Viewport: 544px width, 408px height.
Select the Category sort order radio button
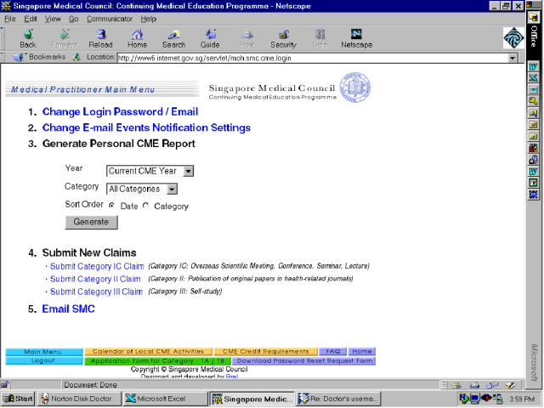(145, 206)
